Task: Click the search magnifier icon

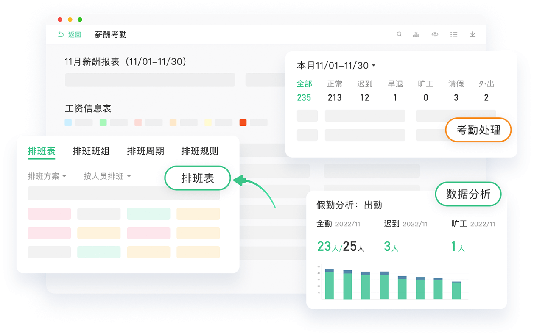Action: click(x=399, y=34)
